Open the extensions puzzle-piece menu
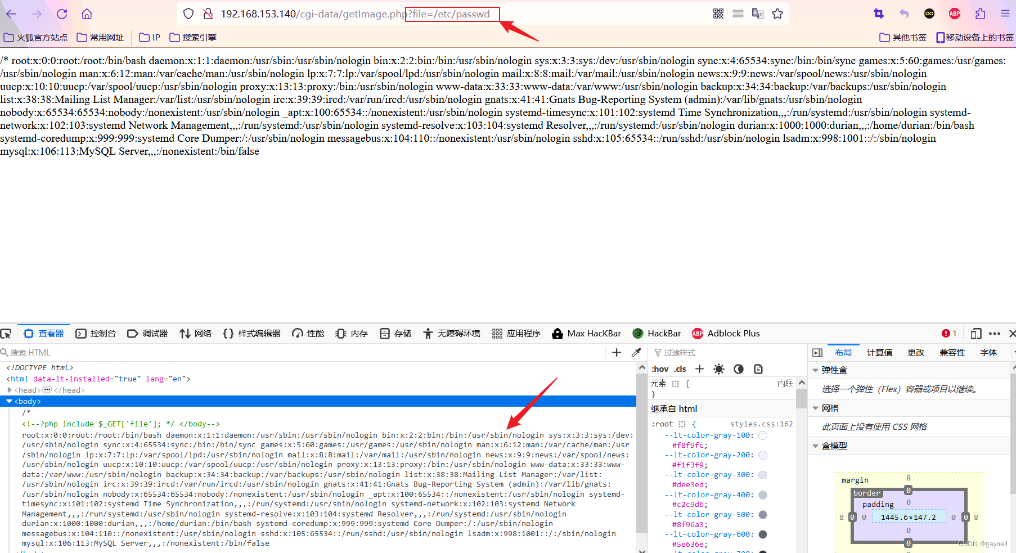1016x553 pixels. pos(980,14)
